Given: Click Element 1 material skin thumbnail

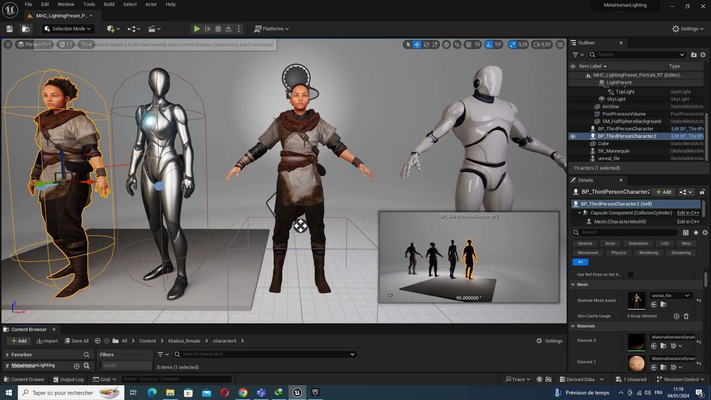Looking at the screenshot, I should pos(636,363).
